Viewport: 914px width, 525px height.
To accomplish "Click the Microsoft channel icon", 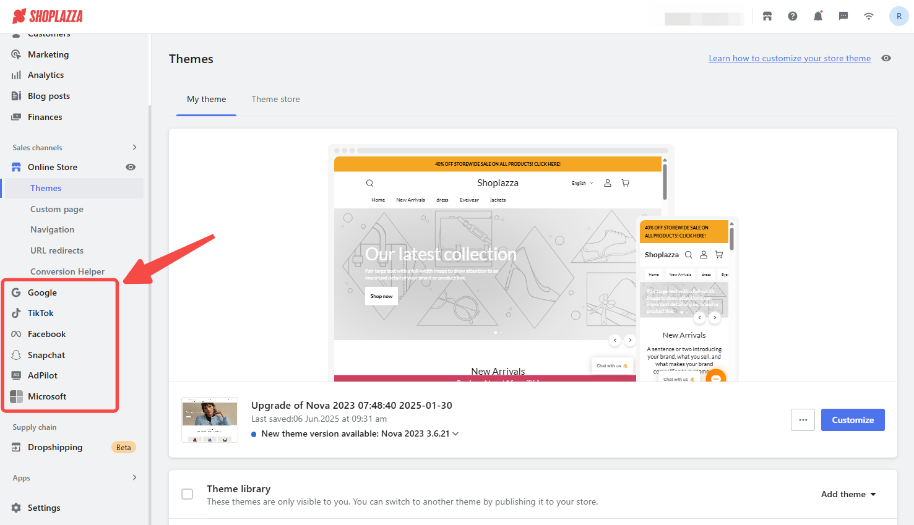I will [16, 396].
